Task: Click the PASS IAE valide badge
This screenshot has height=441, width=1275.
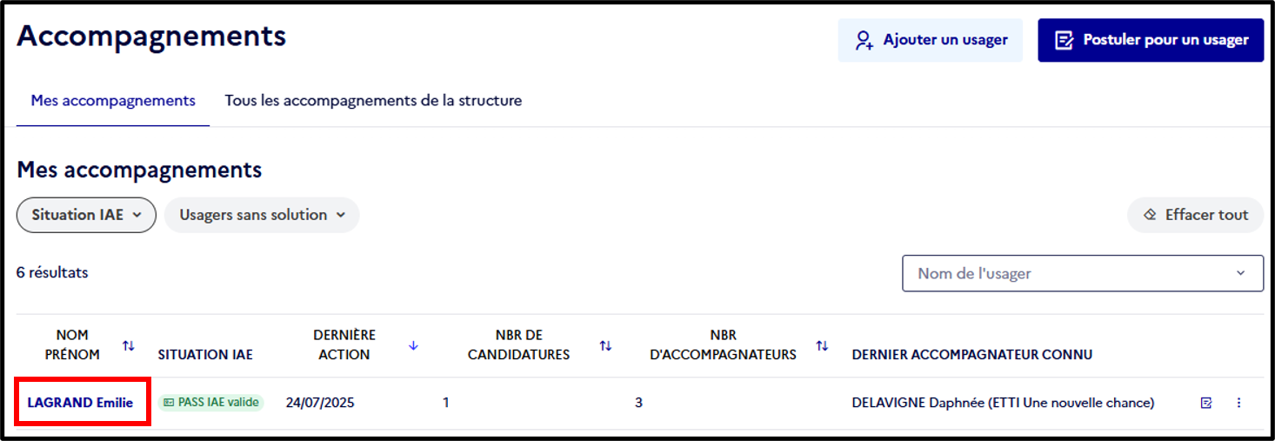Action: (211, 403)
